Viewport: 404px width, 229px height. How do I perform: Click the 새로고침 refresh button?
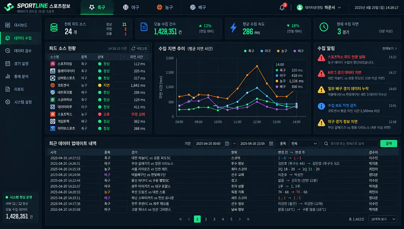140,49
